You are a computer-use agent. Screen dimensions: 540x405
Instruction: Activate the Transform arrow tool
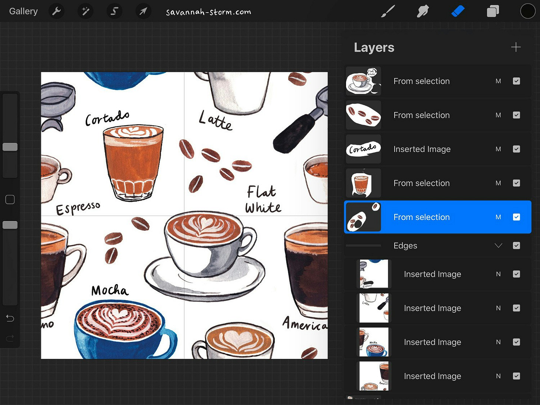tap(143, 11)
